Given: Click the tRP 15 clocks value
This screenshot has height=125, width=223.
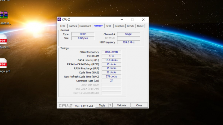Looking at the screenshot, I should pyautogui.click(x=111, y=68).
